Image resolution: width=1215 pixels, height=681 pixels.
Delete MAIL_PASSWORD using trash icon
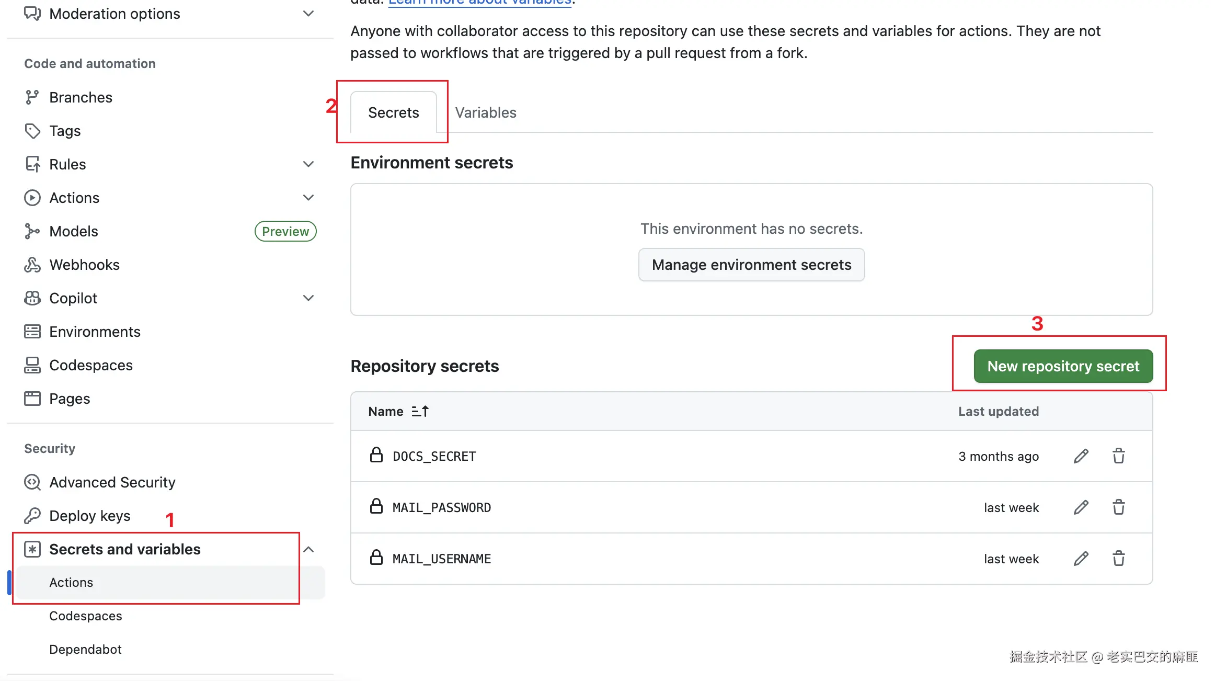(1118, 507)
